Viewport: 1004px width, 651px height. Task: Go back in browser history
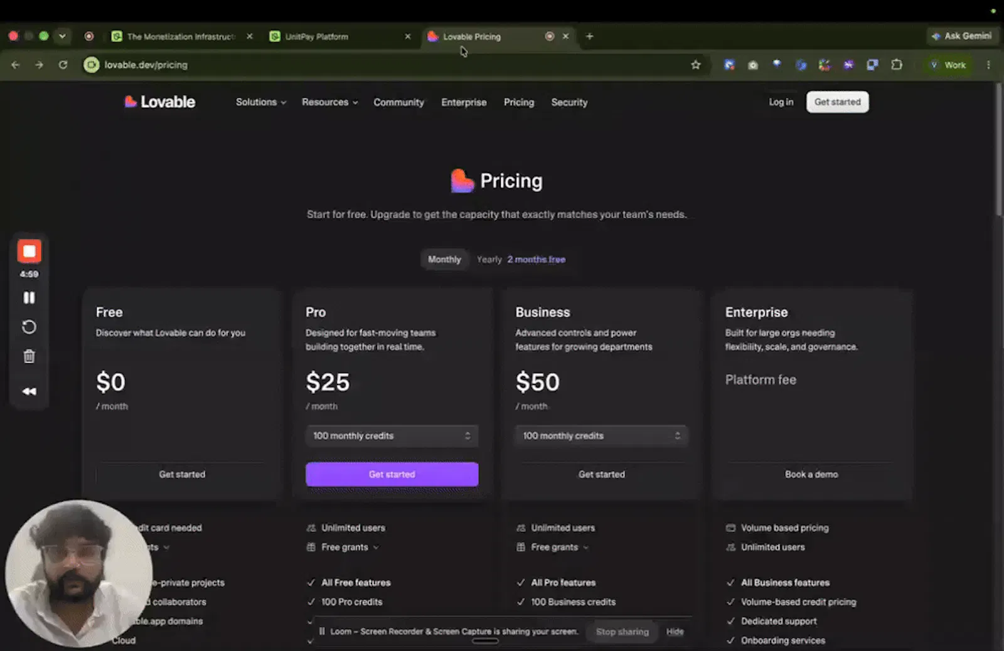pos(16,65)
